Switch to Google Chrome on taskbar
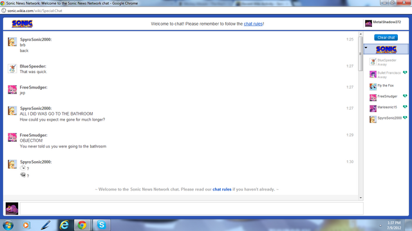 coord(82,225)
